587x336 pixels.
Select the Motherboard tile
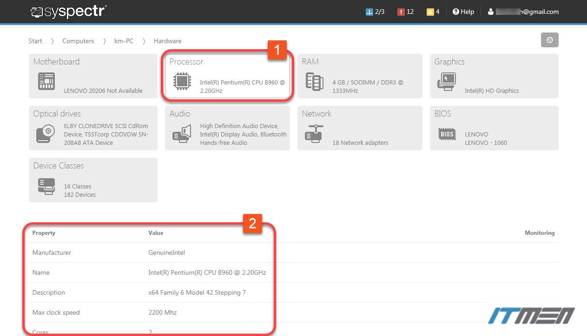[x=93, y=76]
